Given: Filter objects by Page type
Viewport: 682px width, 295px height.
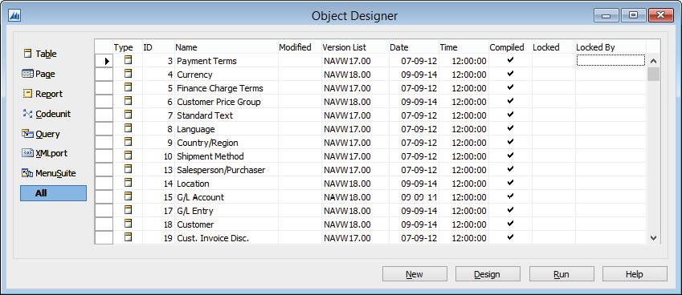Looking at the screenshot, I should tap(39, 74).
